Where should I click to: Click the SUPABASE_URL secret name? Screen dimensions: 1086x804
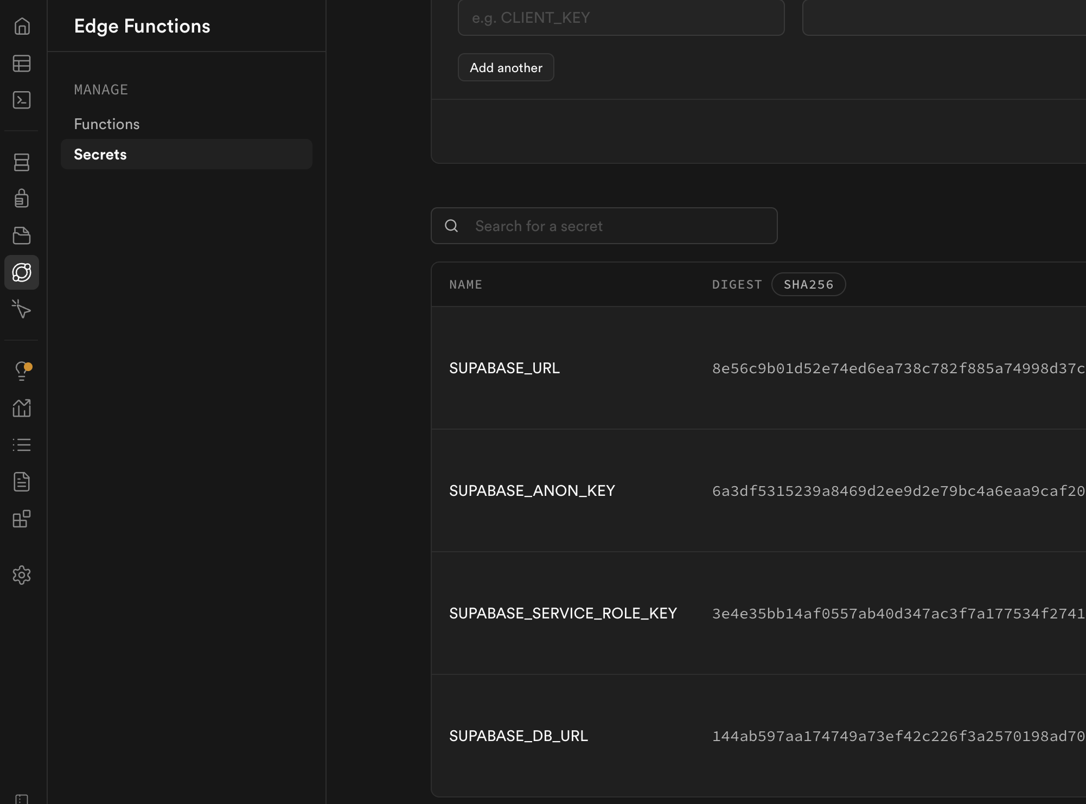tap(504, 368)
